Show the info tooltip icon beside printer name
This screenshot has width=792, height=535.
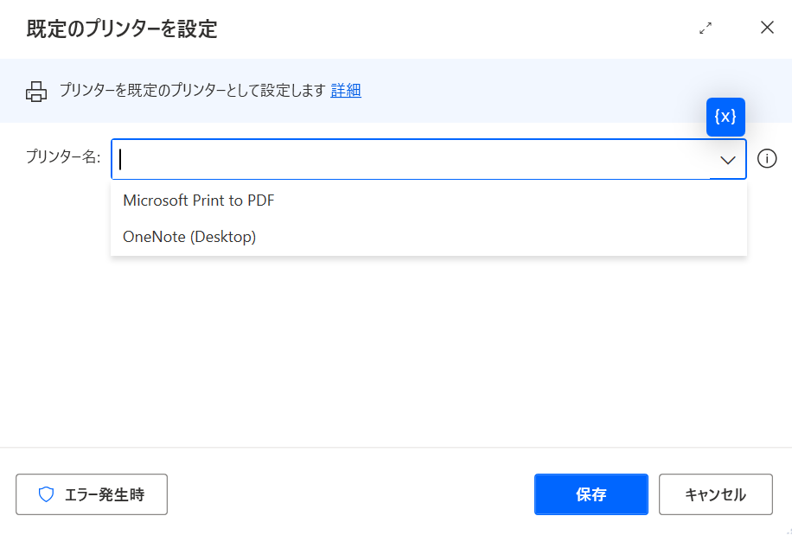[767, 159]
